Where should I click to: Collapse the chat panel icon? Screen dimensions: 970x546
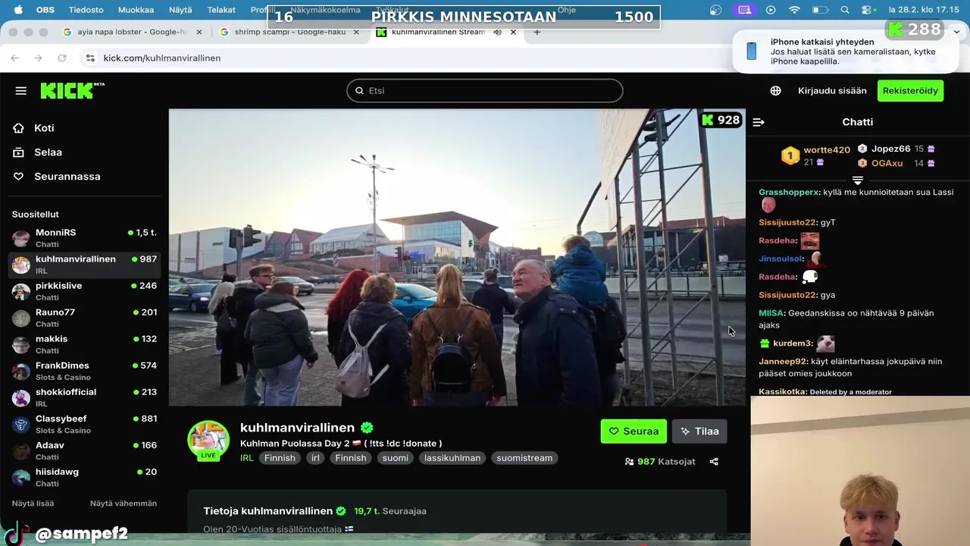coord(759,122)
